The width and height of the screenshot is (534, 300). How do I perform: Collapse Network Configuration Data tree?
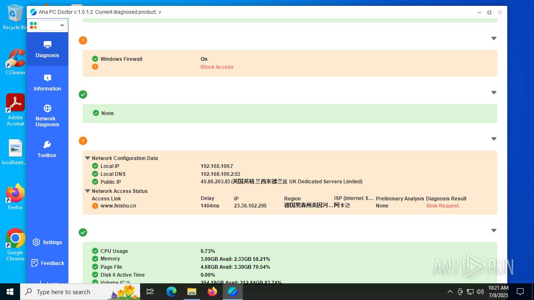88,158
